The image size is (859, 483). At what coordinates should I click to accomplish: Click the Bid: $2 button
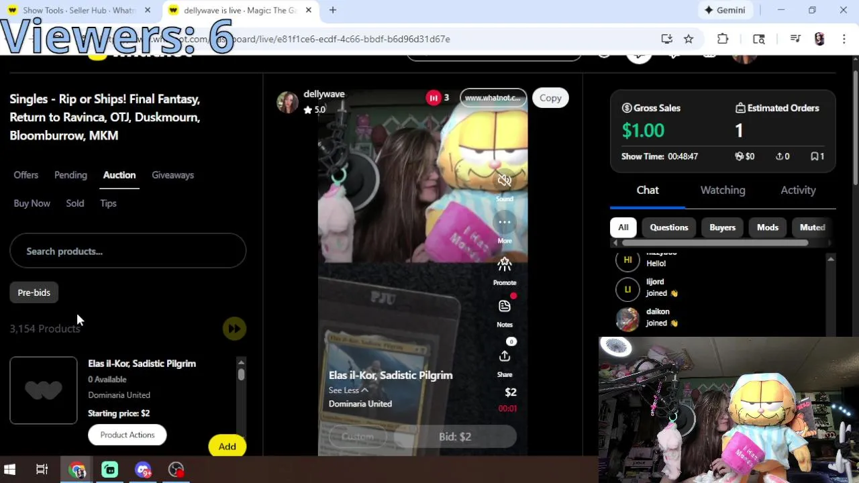(455, 437)
